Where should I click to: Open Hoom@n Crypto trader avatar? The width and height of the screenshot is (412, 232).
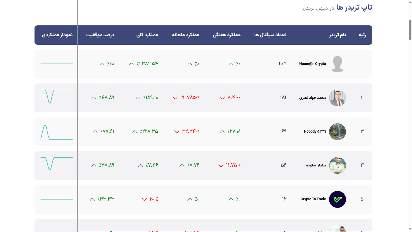[x=338, y=64]
